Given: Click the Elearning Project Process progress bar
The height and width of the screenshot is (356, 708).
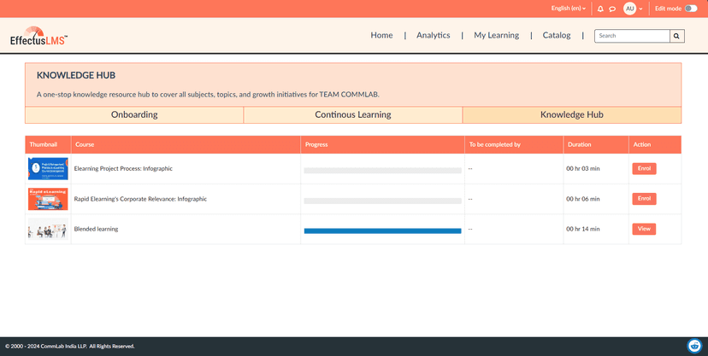Looking at the screenshot, I should coord(382,171).
